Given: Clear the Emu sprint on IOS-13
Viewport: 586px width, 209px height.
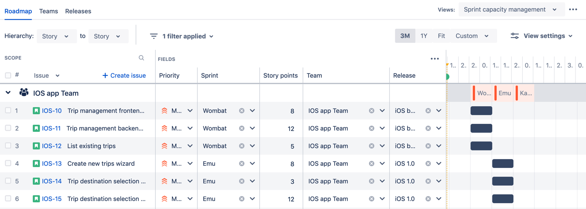Looking at the screenshot, I should tap(242, 164).
